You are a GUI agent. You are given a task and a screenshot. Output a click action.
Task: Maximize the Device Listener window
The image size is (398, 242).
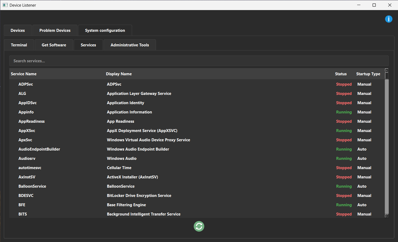tap(374, 5)
